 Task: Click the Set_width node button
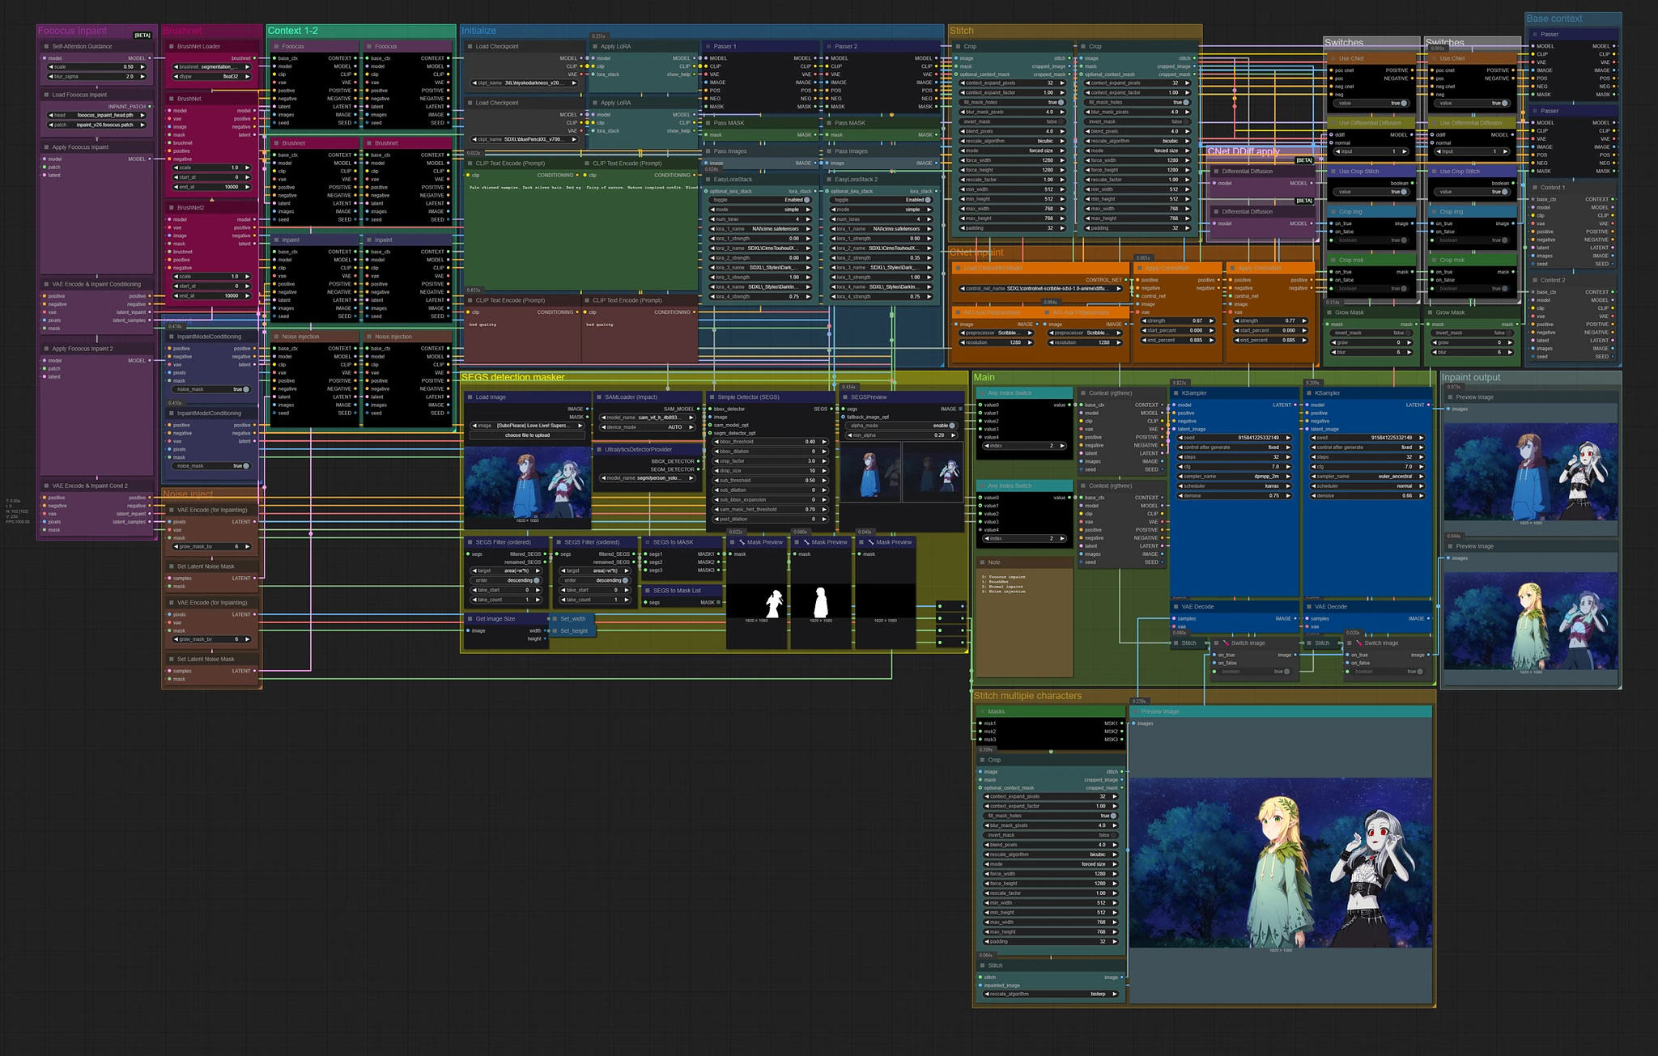[573, 619]
